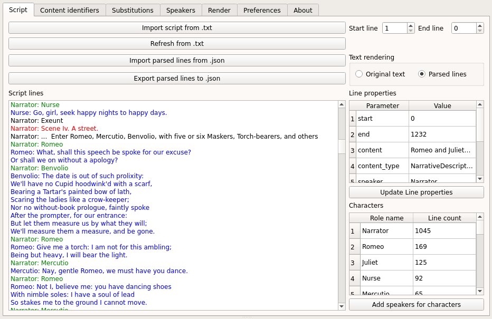Select the Romeo role in Characters
This screenshot has width=492, height=319.
point(386,247)
